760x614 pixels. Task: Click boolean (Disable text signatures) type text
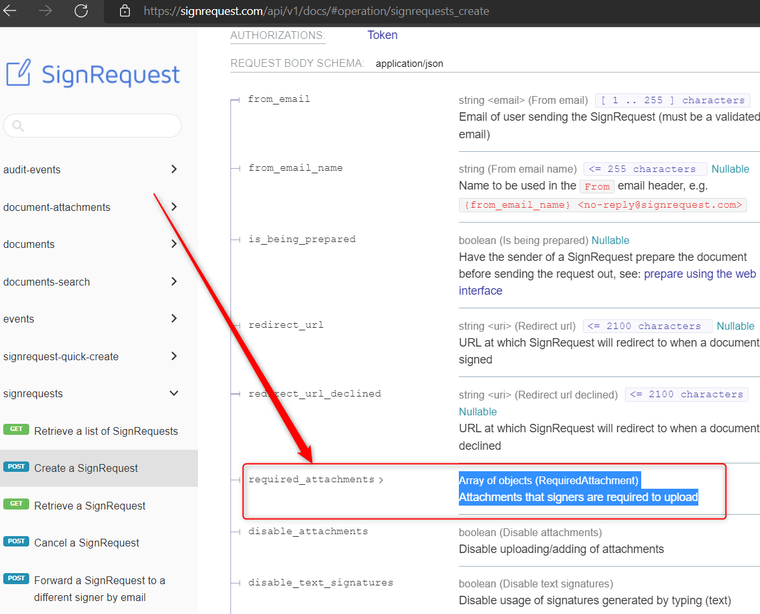pos(535,584)
